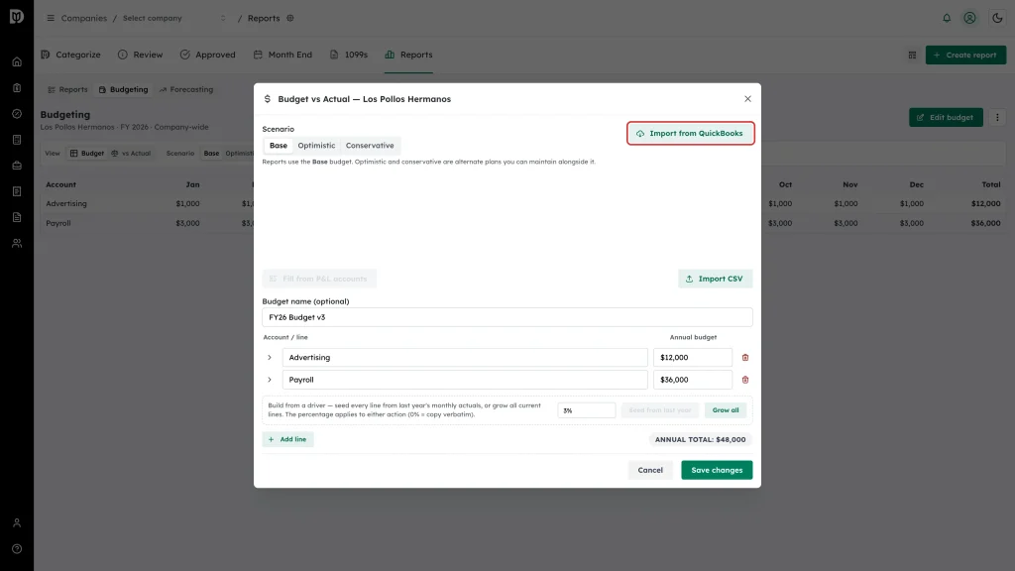The height and width of the screenshot is (571, 1015).
Task: Open the notifications bell
Action: pyautogui.click(x=947, y=18)
